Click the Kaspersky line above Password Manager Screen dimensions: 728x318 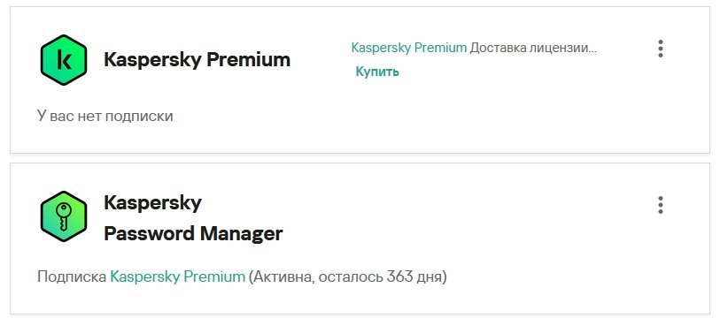click(152, 203)
